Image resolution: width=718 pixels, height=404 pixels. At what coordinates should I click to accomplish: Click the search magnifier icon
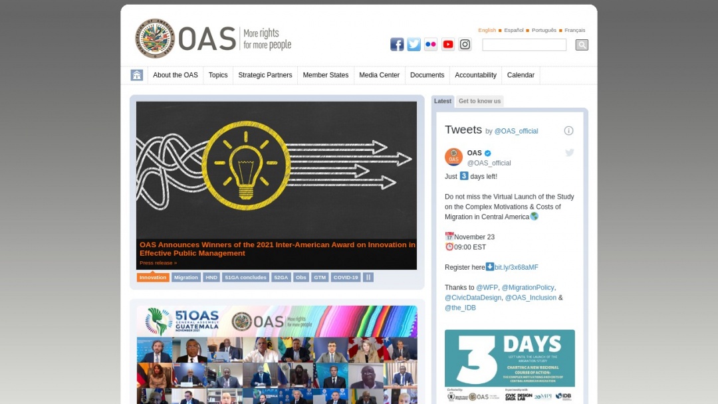coord(581,45)
